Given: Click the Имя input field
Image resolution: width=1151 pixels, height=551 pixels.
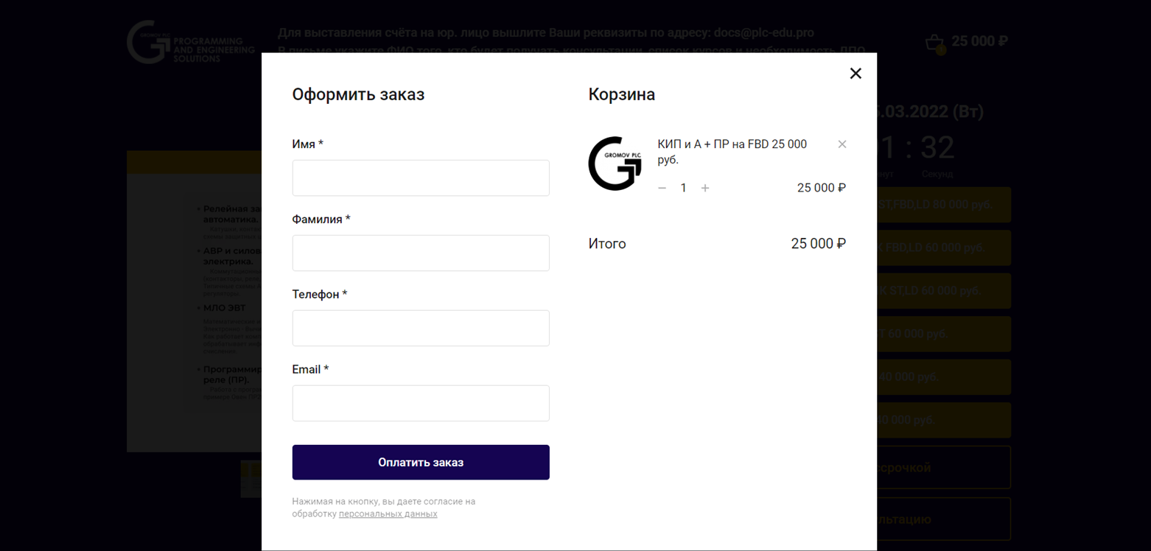Looking at the screenshot, I should point(421,178).
